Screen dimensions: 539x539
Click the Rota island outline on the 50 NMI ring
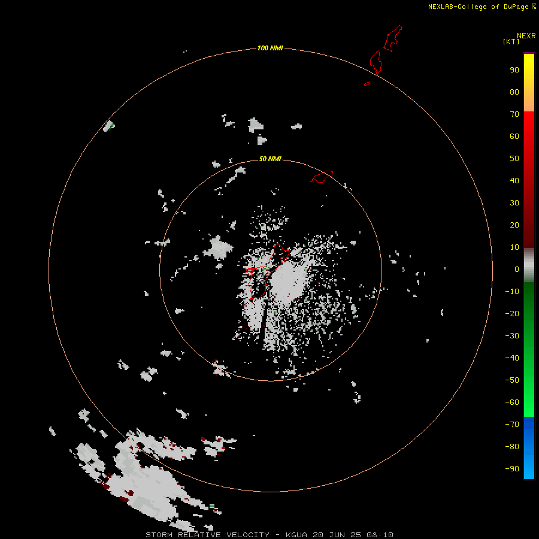click(x=322, y=177)
